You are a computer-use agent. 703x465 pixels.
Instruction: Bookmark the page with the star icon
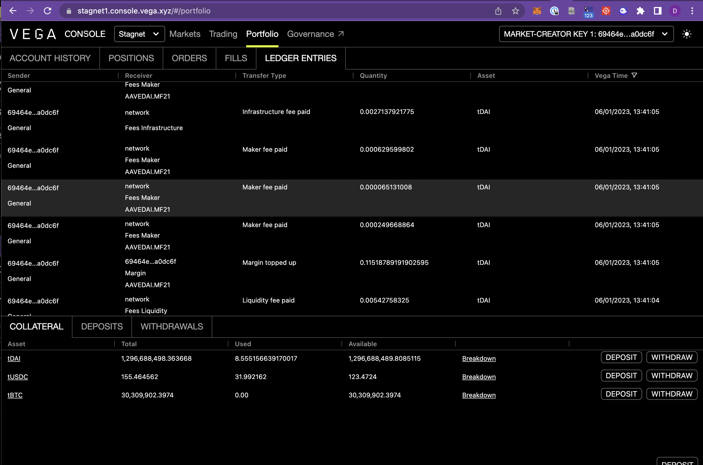(x=515, y=11)
